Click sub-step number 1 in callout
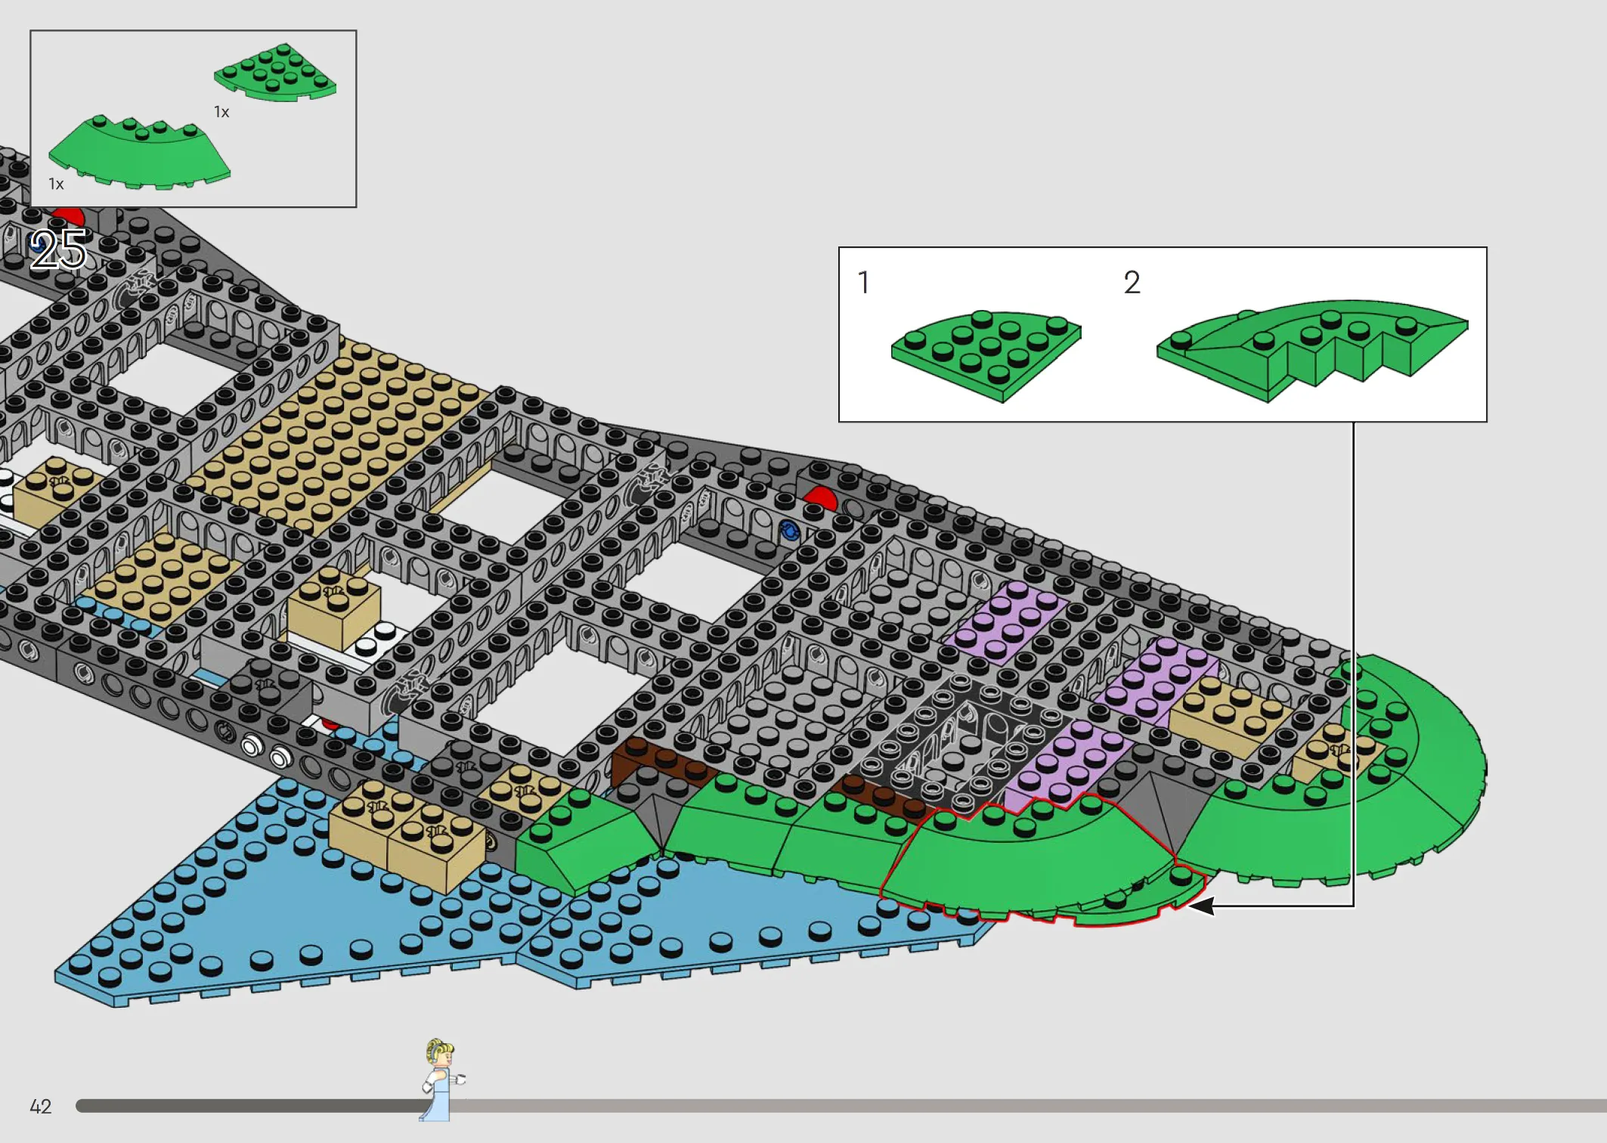Viewport: 1607px width, 1143px height. point(864,283)
